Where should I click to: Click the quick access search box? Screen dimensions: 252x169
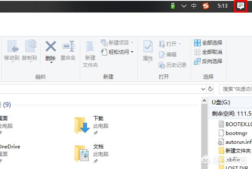pyautogui.click(x=236, y=89)
